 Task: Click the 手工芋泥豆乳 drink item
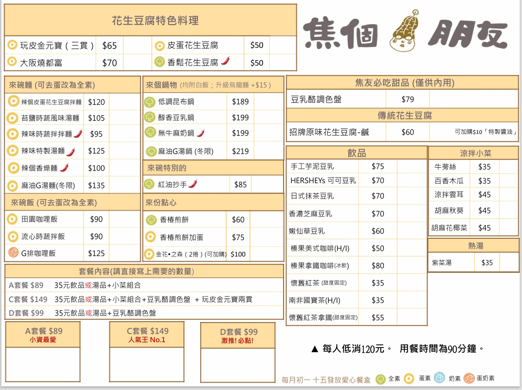pos(312,166)
